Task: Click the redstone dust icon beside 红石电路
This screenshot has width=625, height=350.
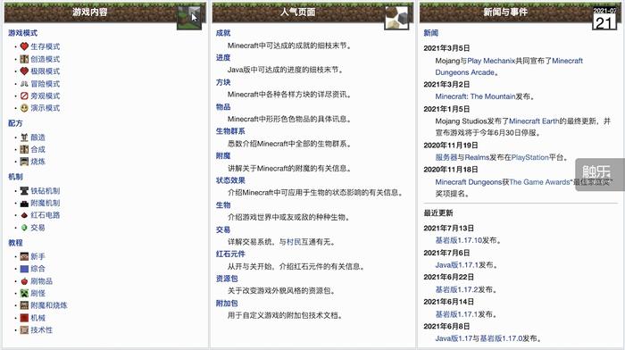Action: pos(24,215)
